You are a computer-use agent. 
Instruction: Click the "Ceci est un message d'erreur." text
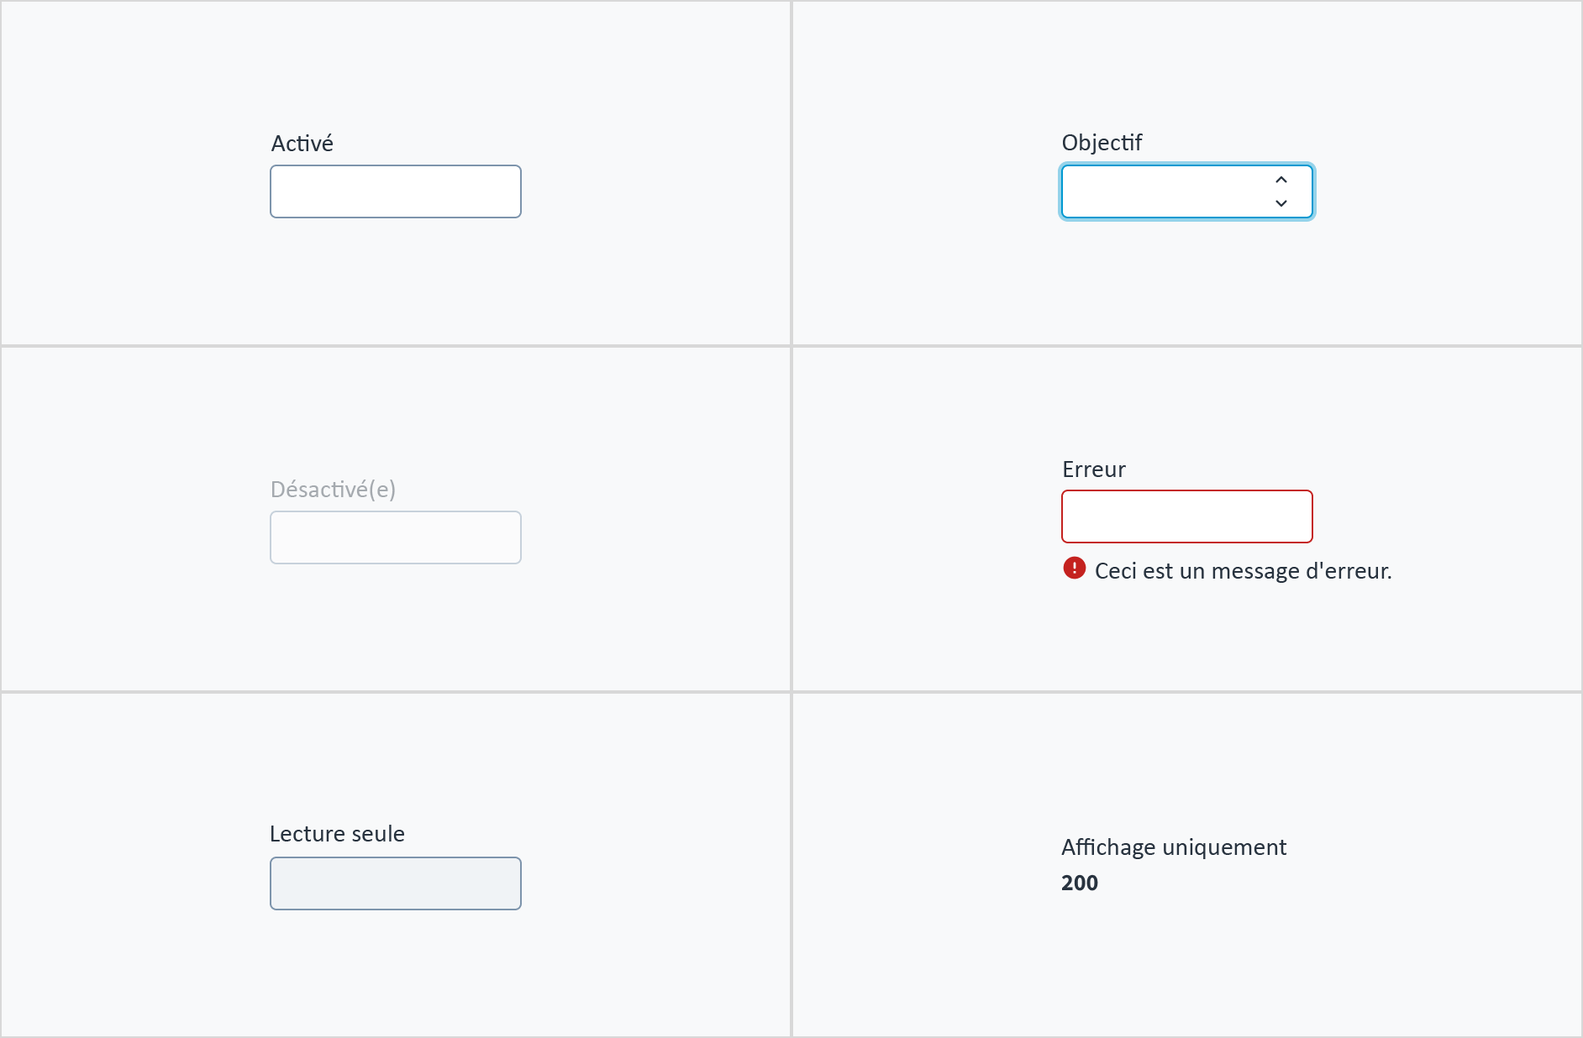click(x=1244, y=571)
